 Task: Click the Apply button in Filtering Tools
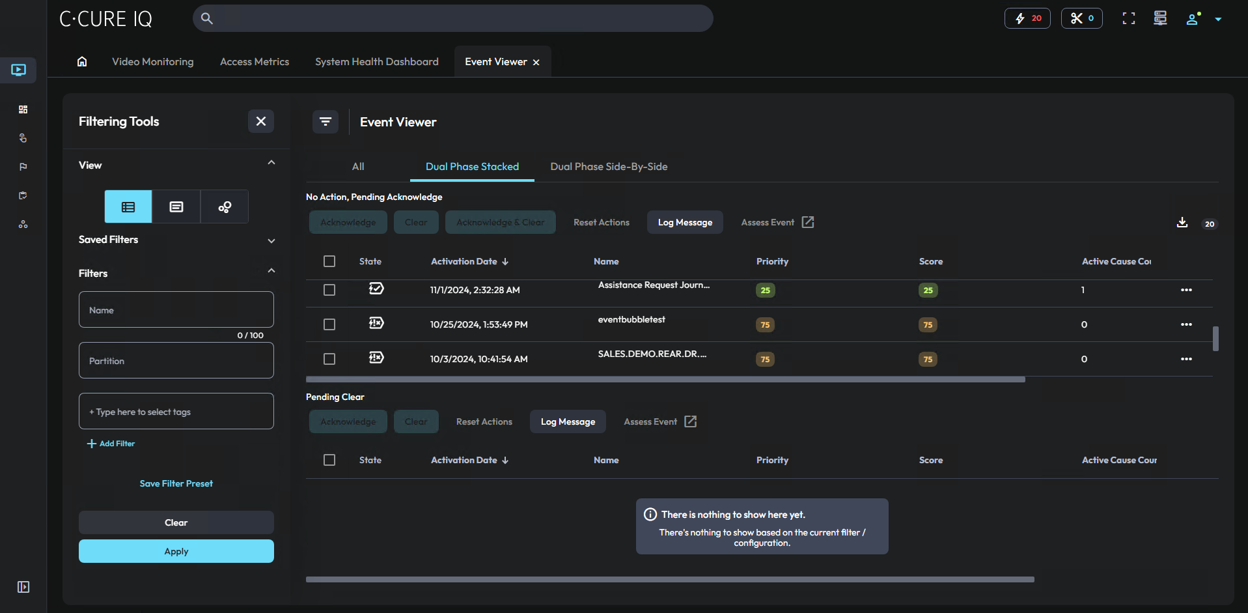176,550
